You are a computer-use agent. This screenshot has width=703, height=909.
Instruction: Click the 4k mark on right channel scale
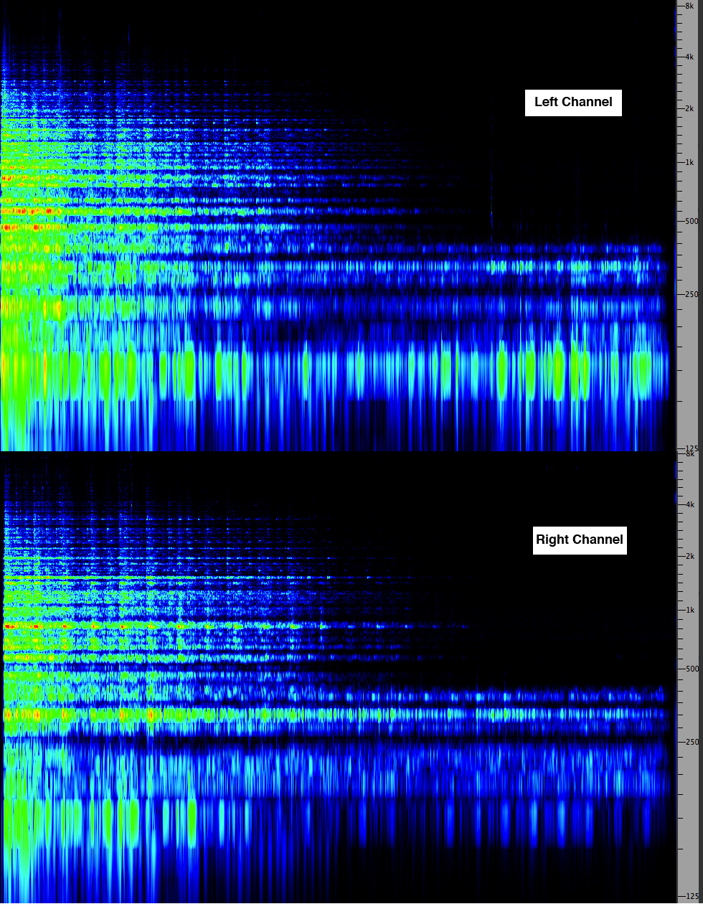689,504
